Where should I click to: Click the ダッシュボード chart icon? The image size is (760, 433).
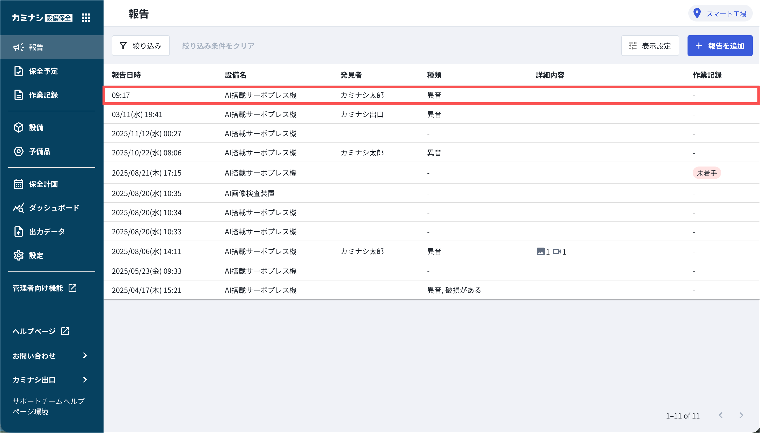coord(18,208)
